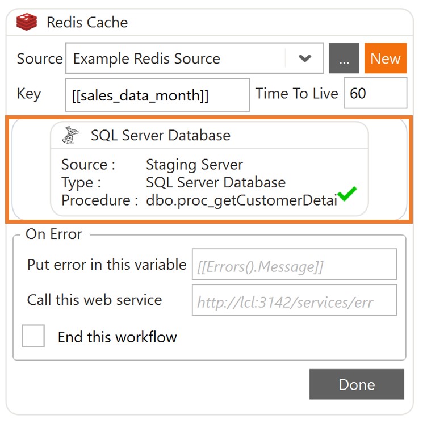Click the ellipsis edit source button
The image size is (423, 423).
click(344, 58)
